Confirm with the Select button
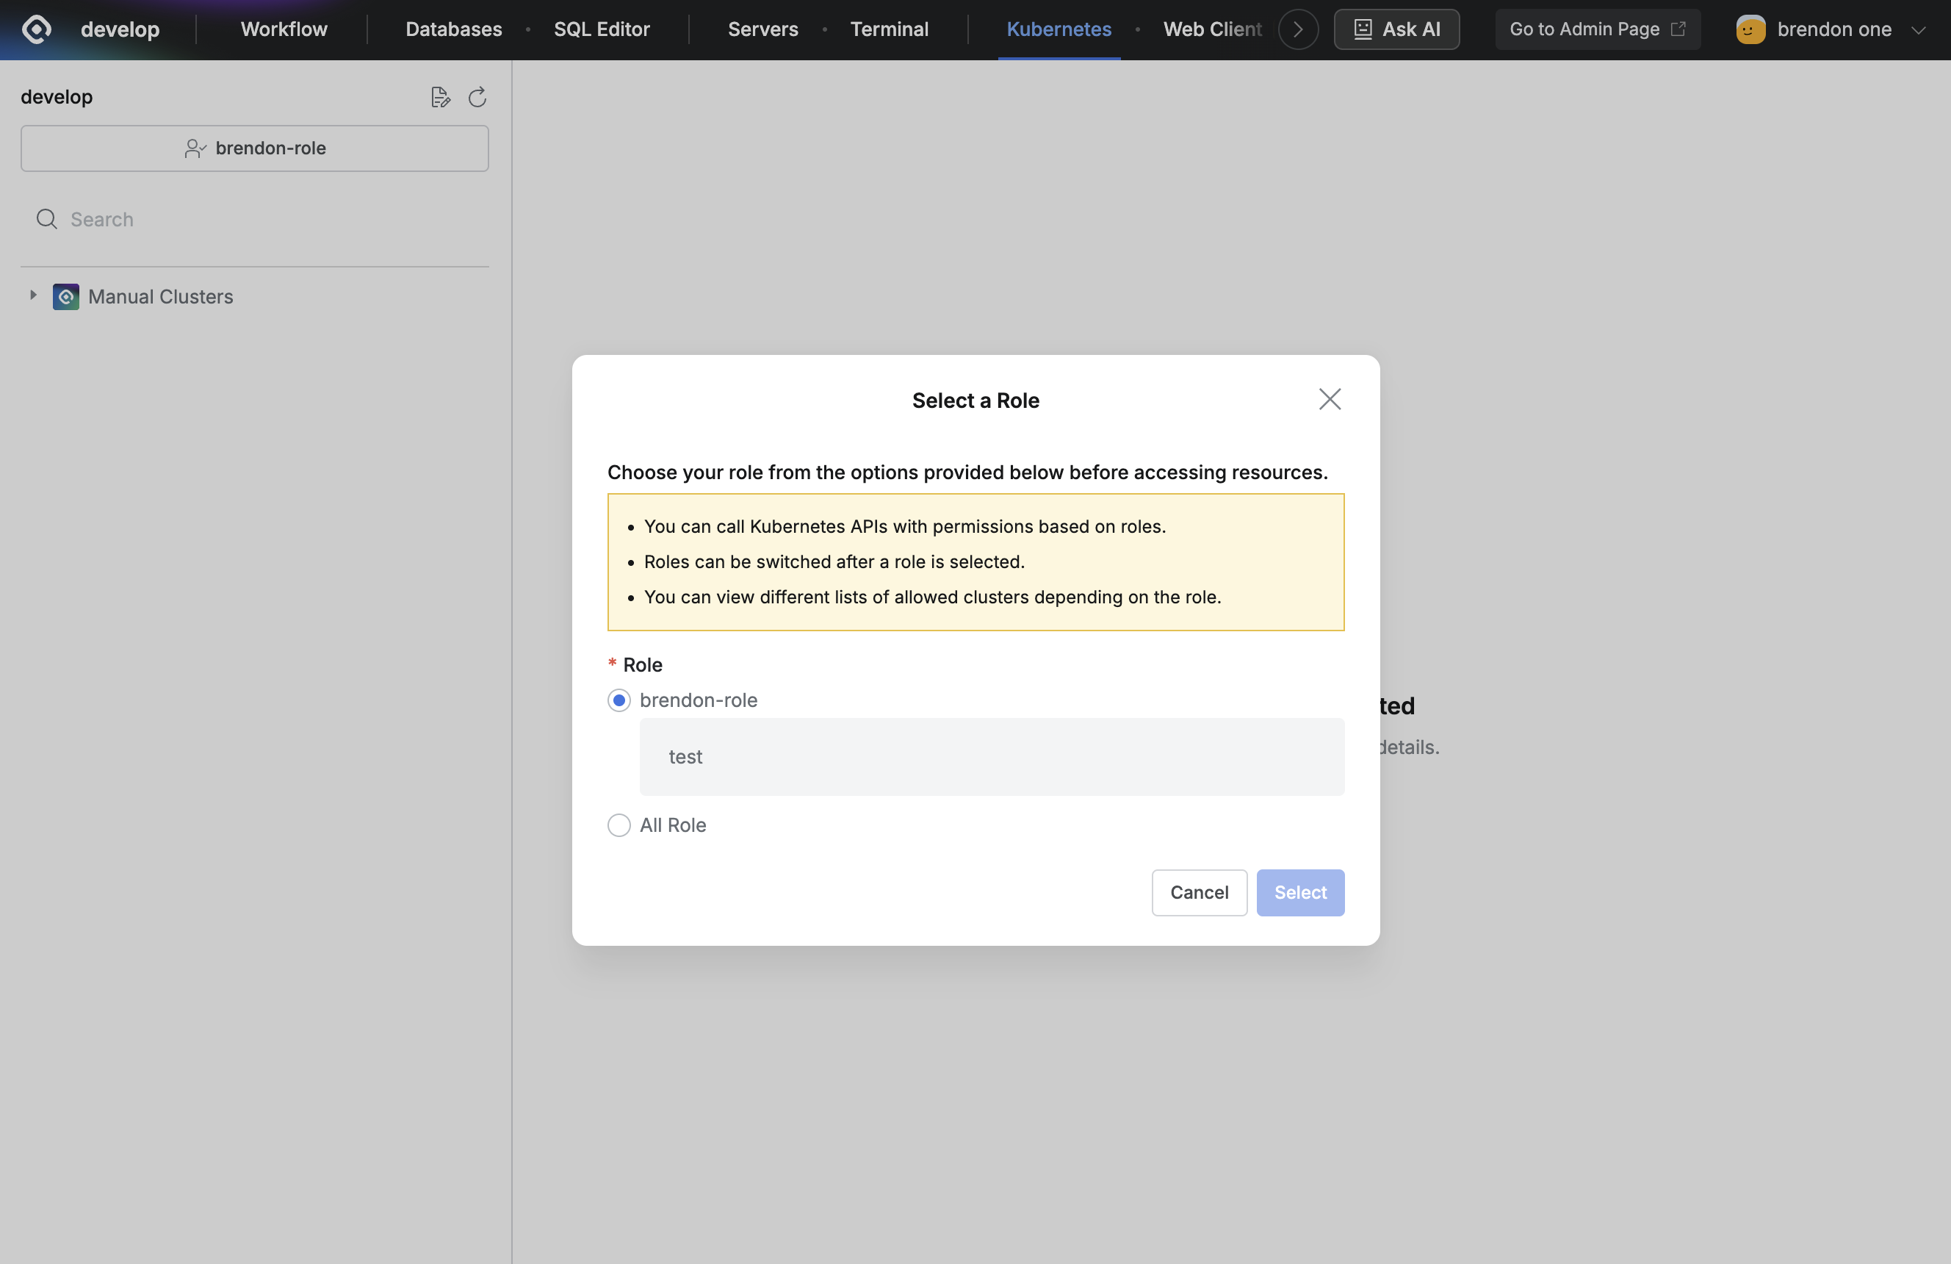 pos(1300,892)
